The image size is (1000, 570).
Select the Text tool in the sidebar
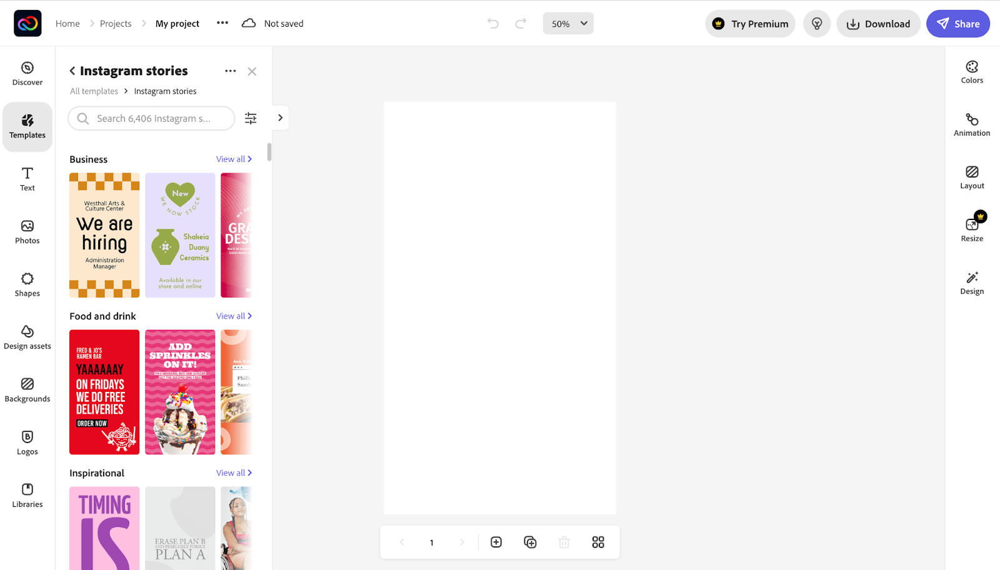coord(27,179)
